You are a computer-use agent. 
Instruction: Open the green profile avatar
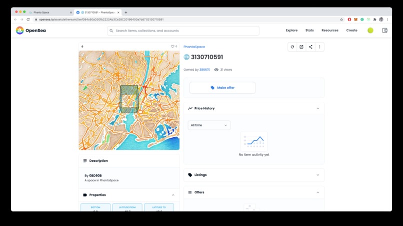pos(370,31)
